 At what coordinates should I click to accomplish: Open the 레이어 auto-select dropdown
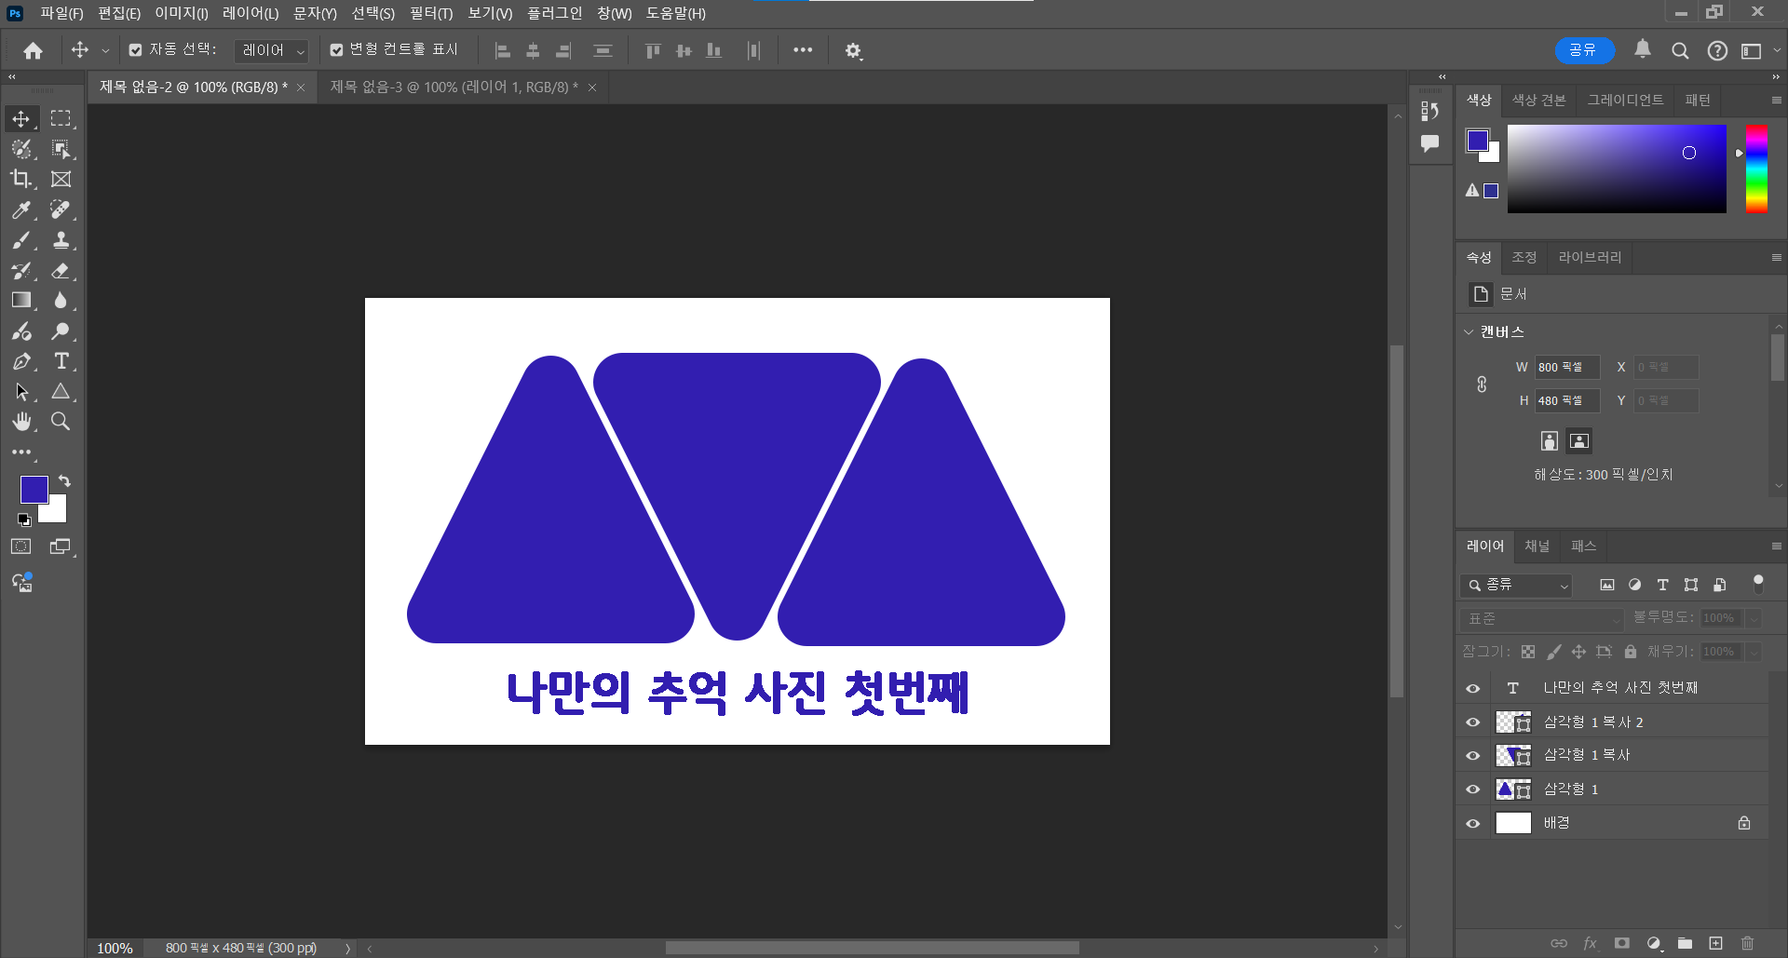271,50
